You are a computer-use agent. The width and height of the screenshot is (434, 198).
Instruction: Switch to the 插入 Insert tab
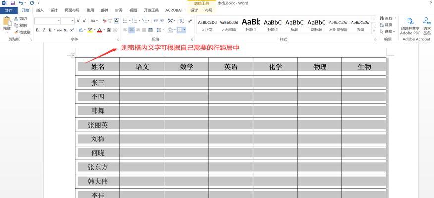[x=40, y=10]
